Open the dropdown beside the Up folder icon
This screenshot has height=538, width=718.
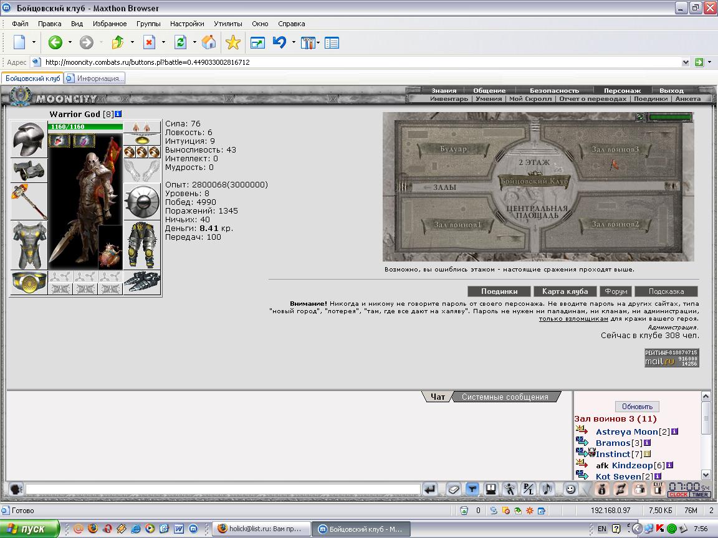point(132,42)
